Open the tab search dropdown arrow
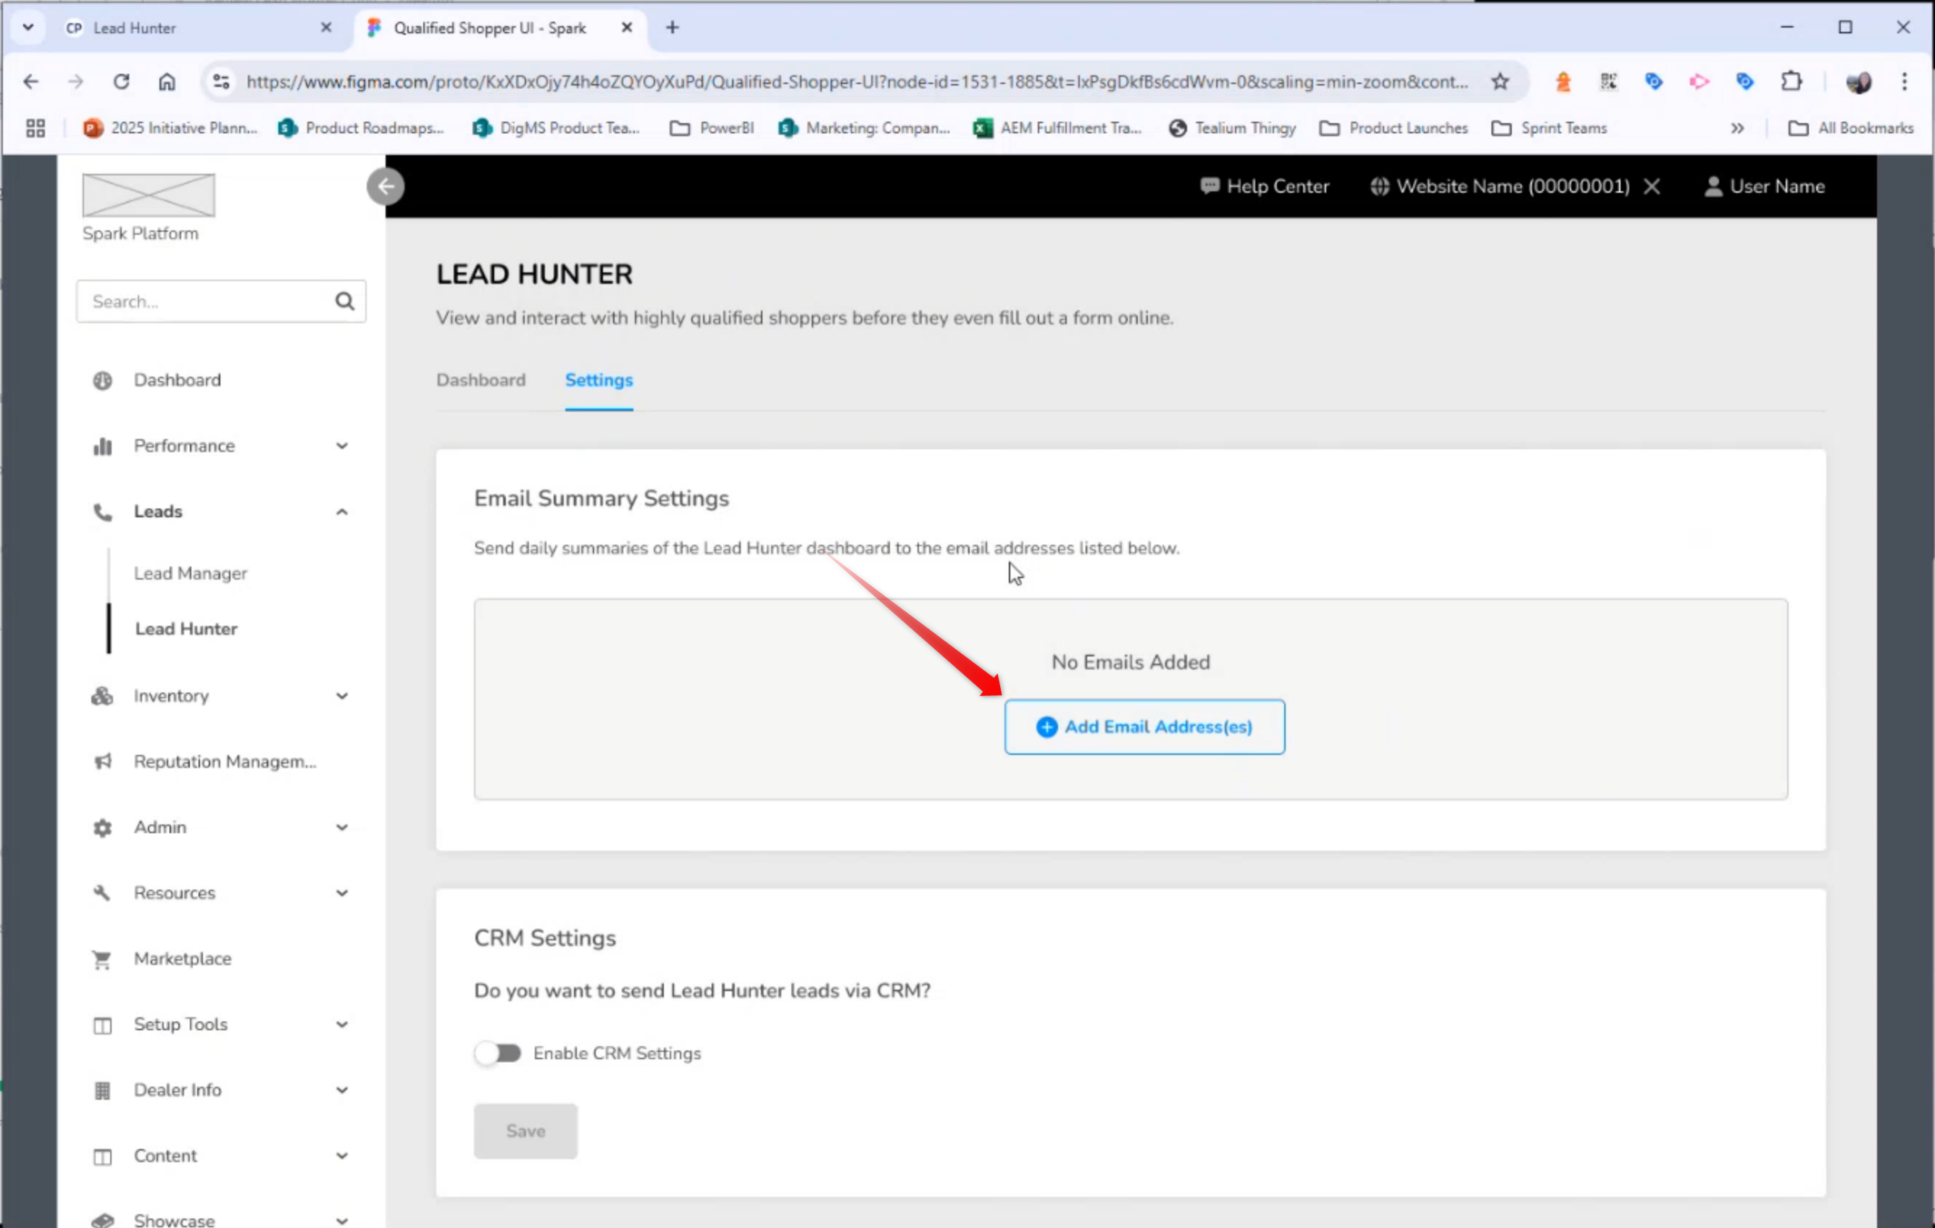This screenshot has width=1935, height=1228. pos(28,28)
